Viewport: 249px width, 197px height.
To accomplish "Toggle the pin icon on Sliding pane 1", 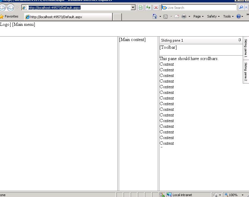I will pyautogui.click(x=239, y=40).
